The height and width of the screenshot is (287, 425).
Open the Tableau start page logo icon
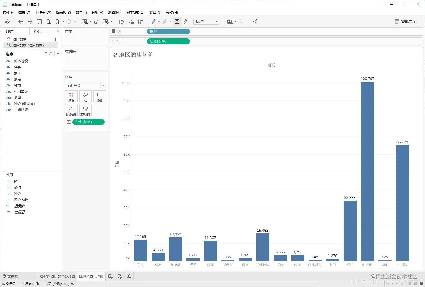(7, 22)
